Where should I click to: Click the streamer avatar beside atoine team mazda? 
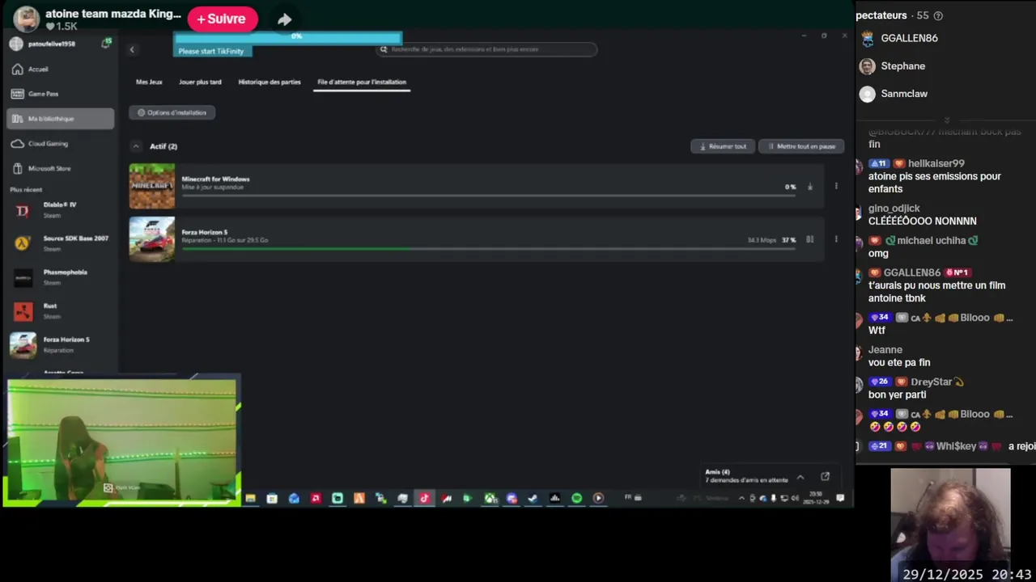27,19
